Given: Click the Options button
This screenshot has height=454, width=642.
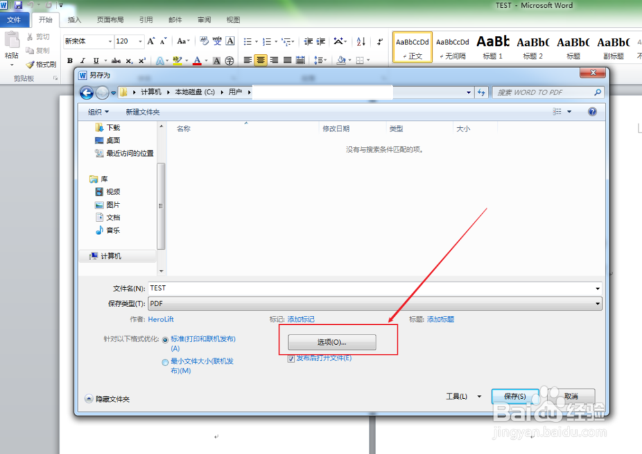Looking at the screenshot, I should coord(332,342).
